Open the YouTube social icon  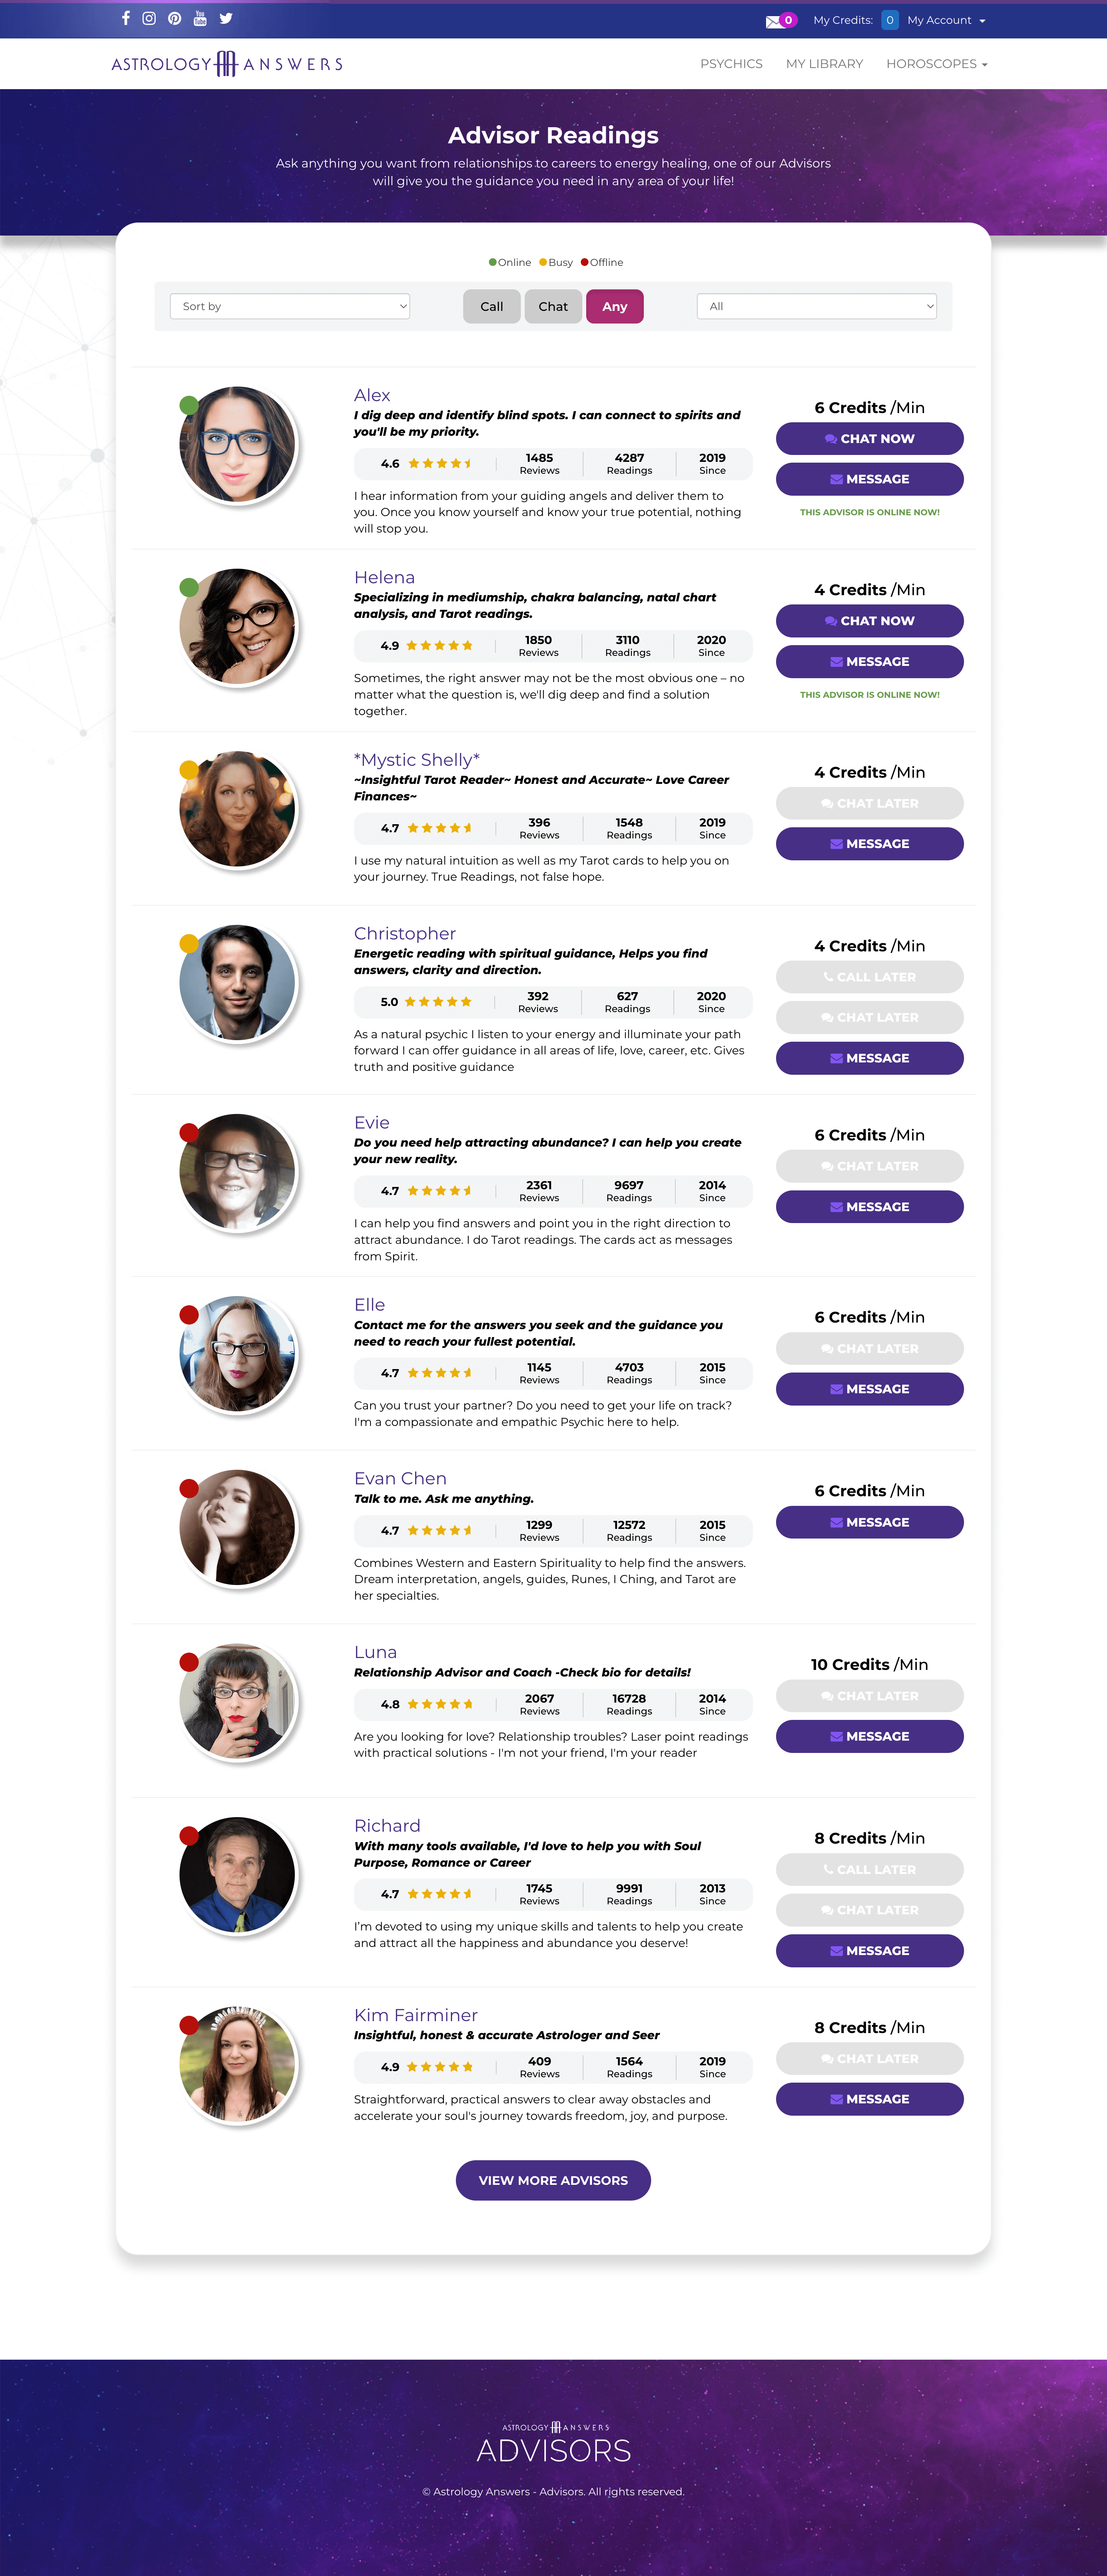pos(200,18)
